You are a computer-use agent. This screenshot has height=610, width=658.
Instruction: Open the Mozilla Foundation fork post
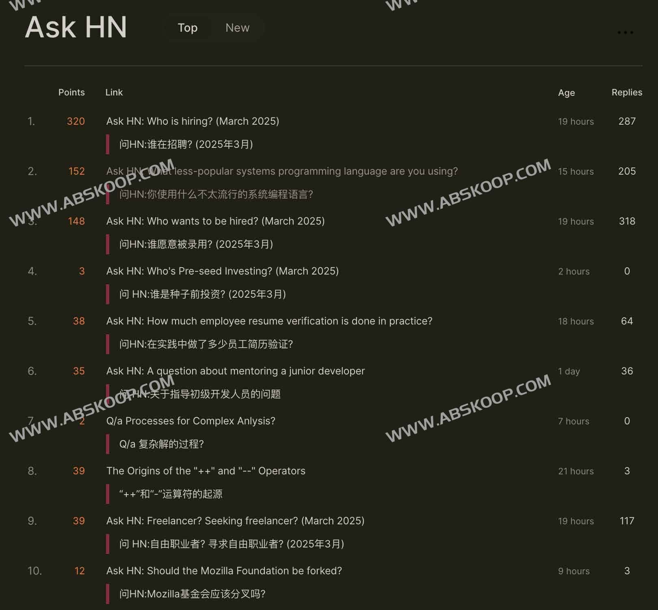(224, 571)
